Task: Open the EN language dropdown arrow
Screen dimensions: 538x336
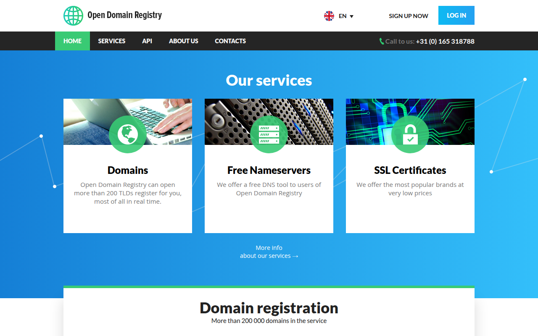Action: 352,16
